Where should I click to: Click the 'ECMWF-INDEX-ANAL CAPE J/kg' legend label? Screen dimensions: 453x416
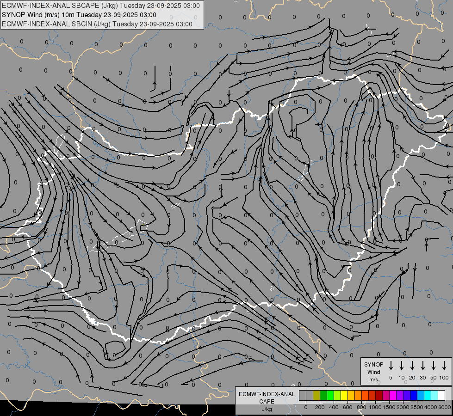tap(267, 401)
